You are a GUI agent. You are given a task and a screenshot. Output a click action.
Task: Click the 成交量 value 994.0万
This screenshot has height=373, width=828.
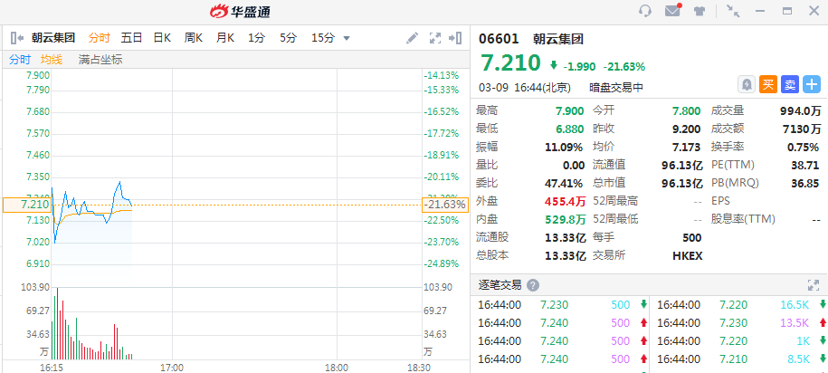pos(801,111)
